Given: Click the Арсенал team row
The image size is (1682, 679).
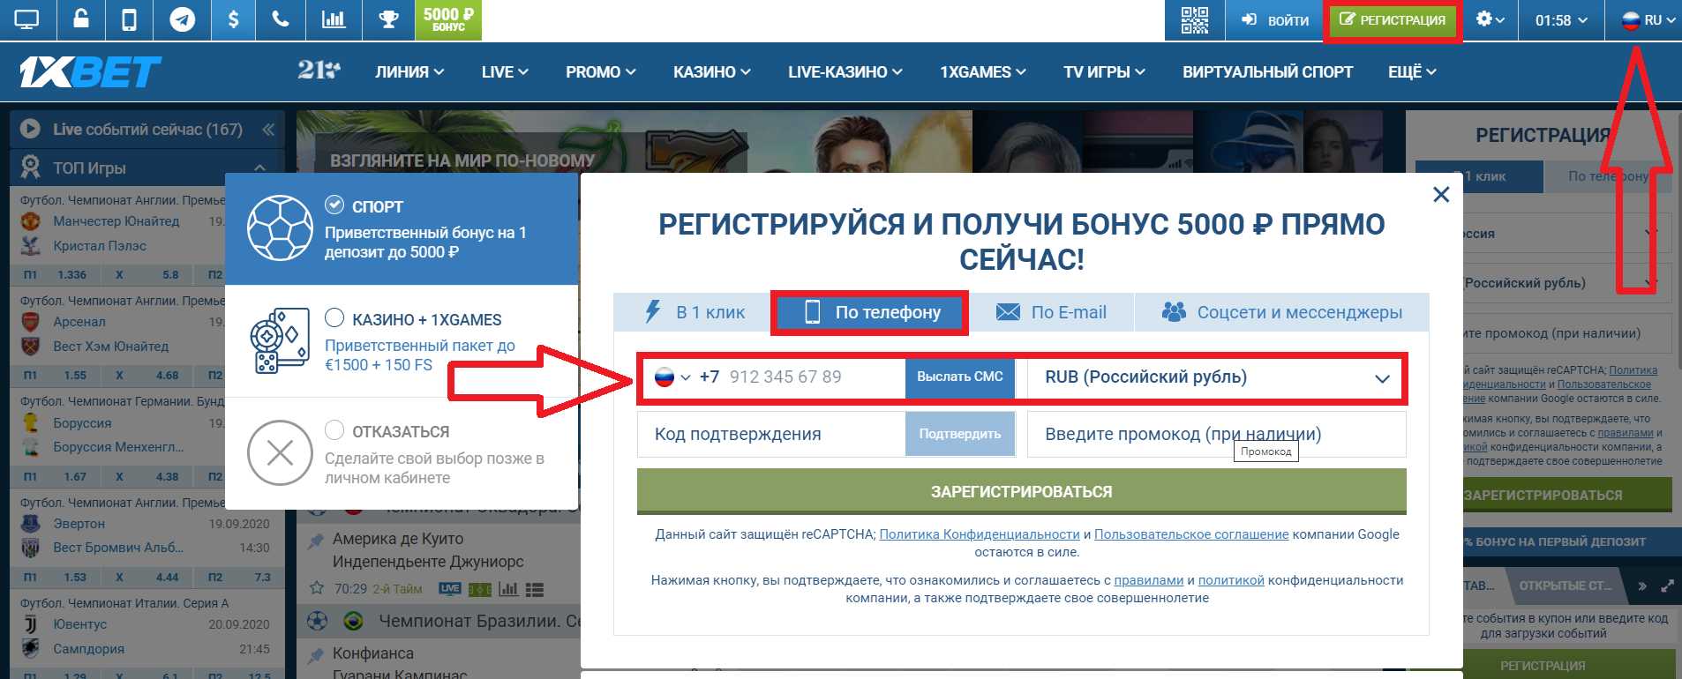Looking at the screenshot, I should (79, 322).
